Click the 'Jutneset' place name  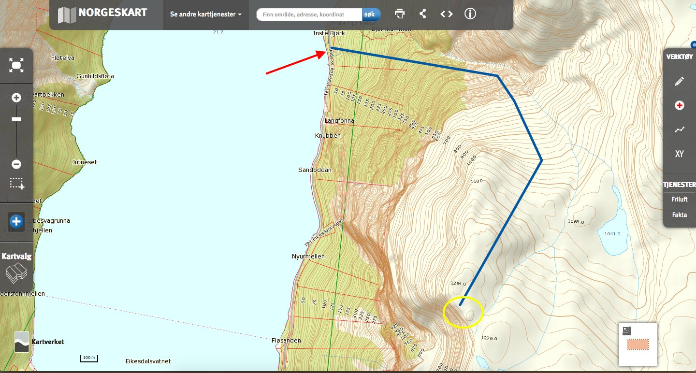coord(85,162)
